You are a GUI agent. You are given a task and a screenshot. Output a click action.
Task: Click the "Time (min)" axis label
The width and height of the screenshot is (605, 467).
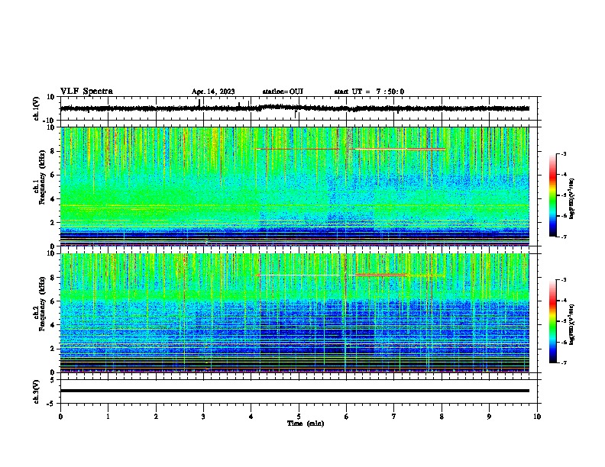[x=306, y=424]
